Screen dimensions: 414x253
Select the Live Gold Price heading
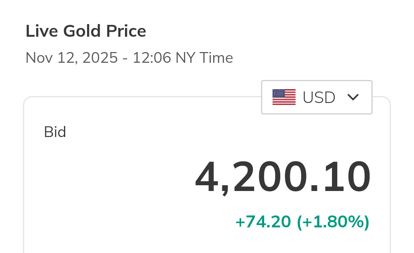86,31
